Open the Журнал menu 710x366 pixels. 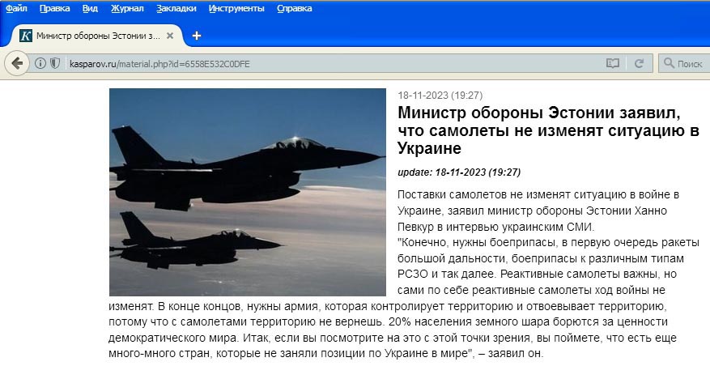coord(127,8)
